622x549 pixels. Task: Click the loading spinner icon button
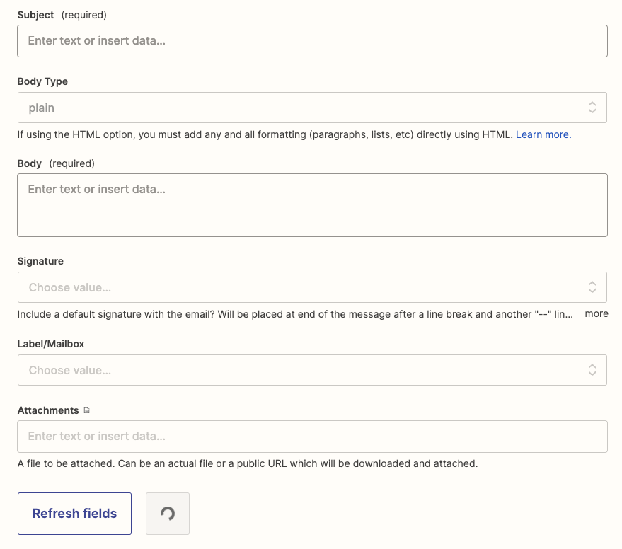pos(168,514)
